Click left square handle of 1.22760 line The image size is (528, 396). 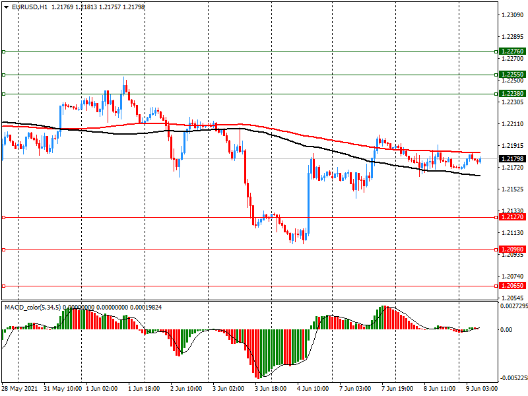click(x=3, y=51)
